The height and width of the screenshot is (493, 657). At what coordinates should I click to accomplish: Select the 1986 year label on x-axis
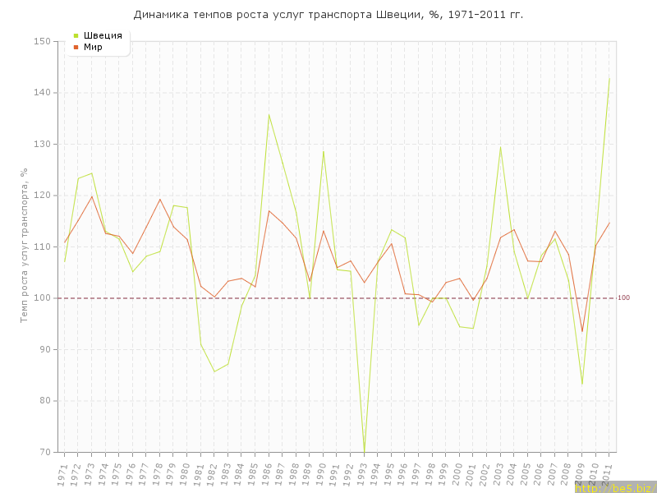pos(268,473)
